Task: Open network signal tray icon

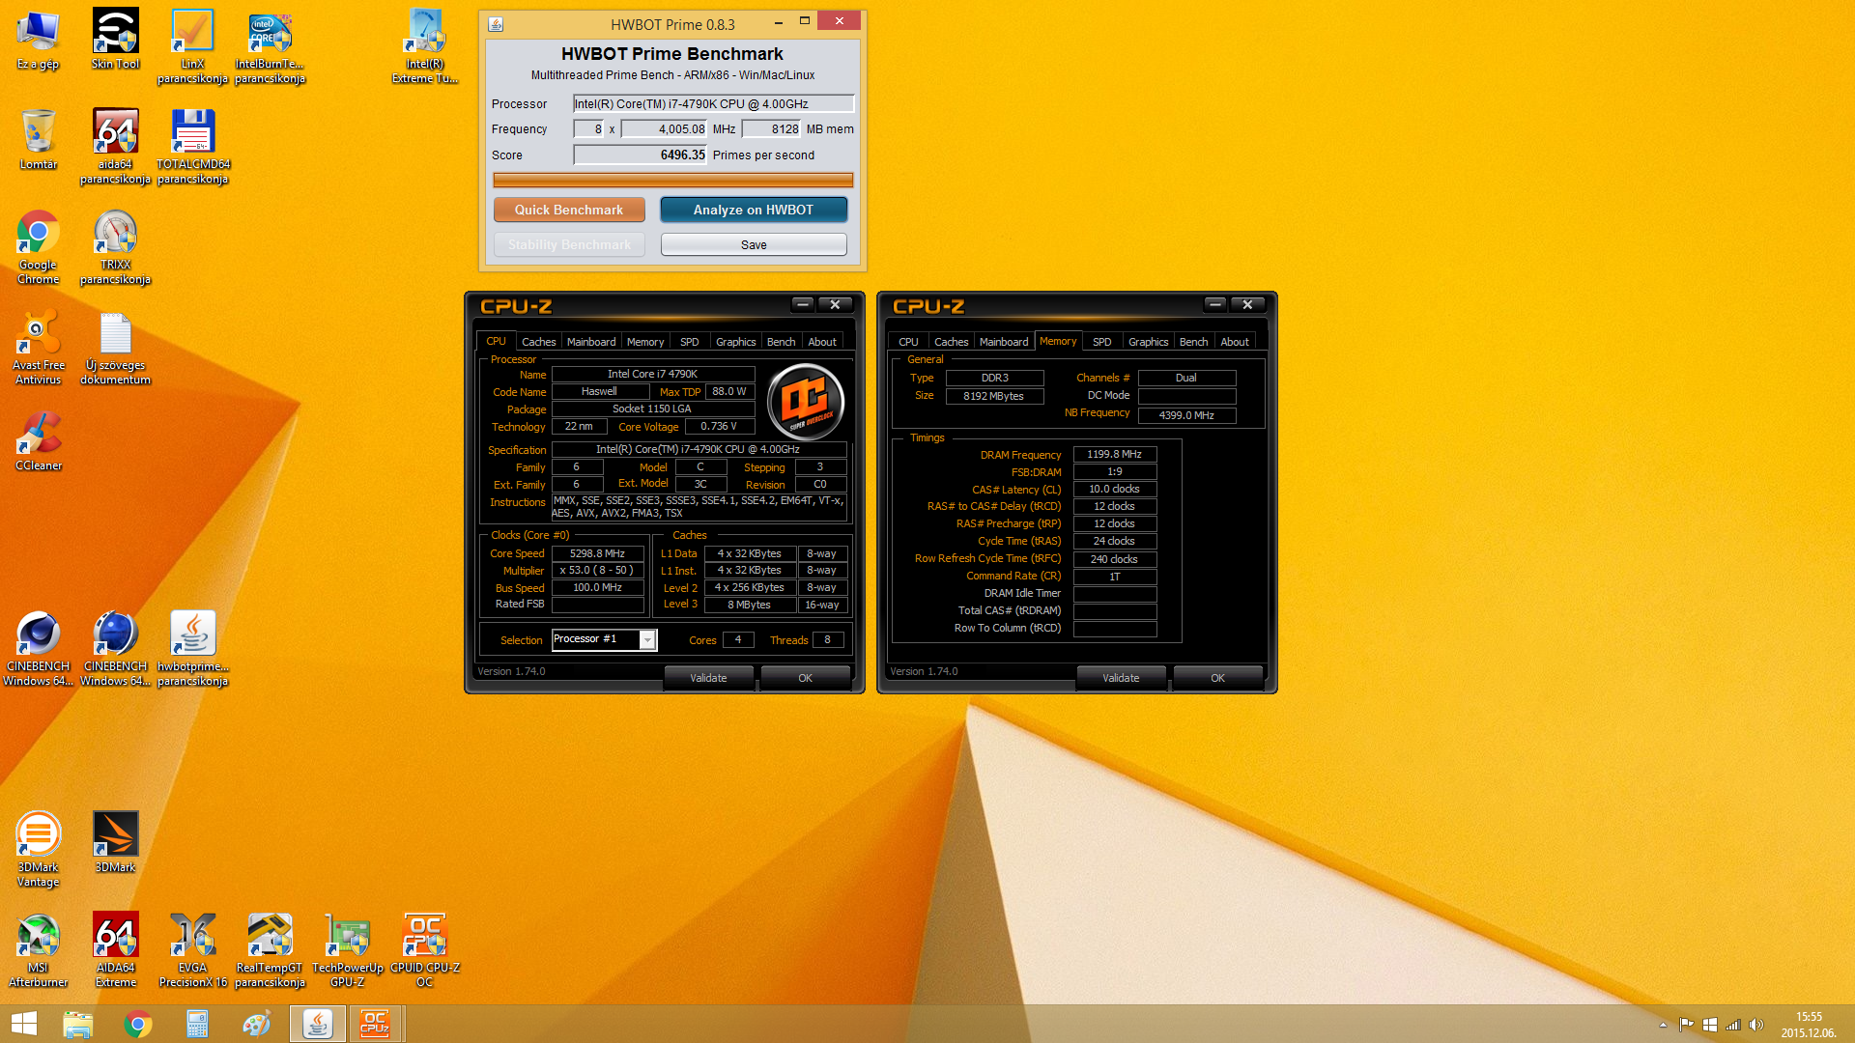Action: 1733,1025
